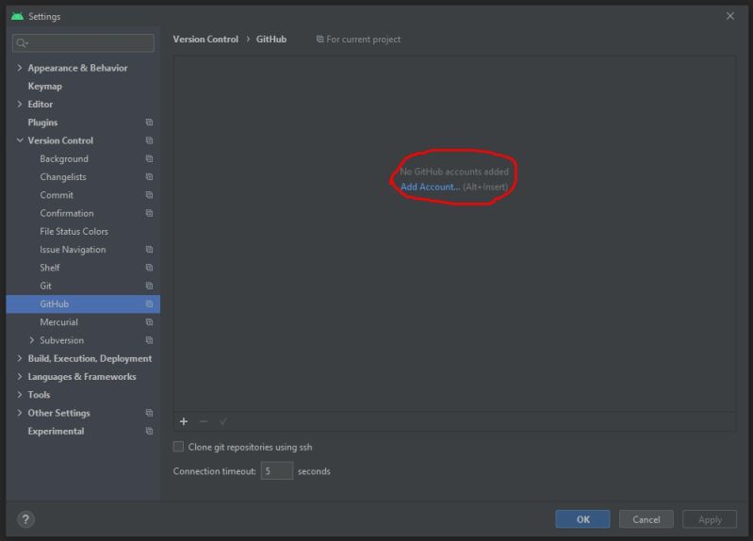Click project-level icon beside Mercurial

point(149,322)
